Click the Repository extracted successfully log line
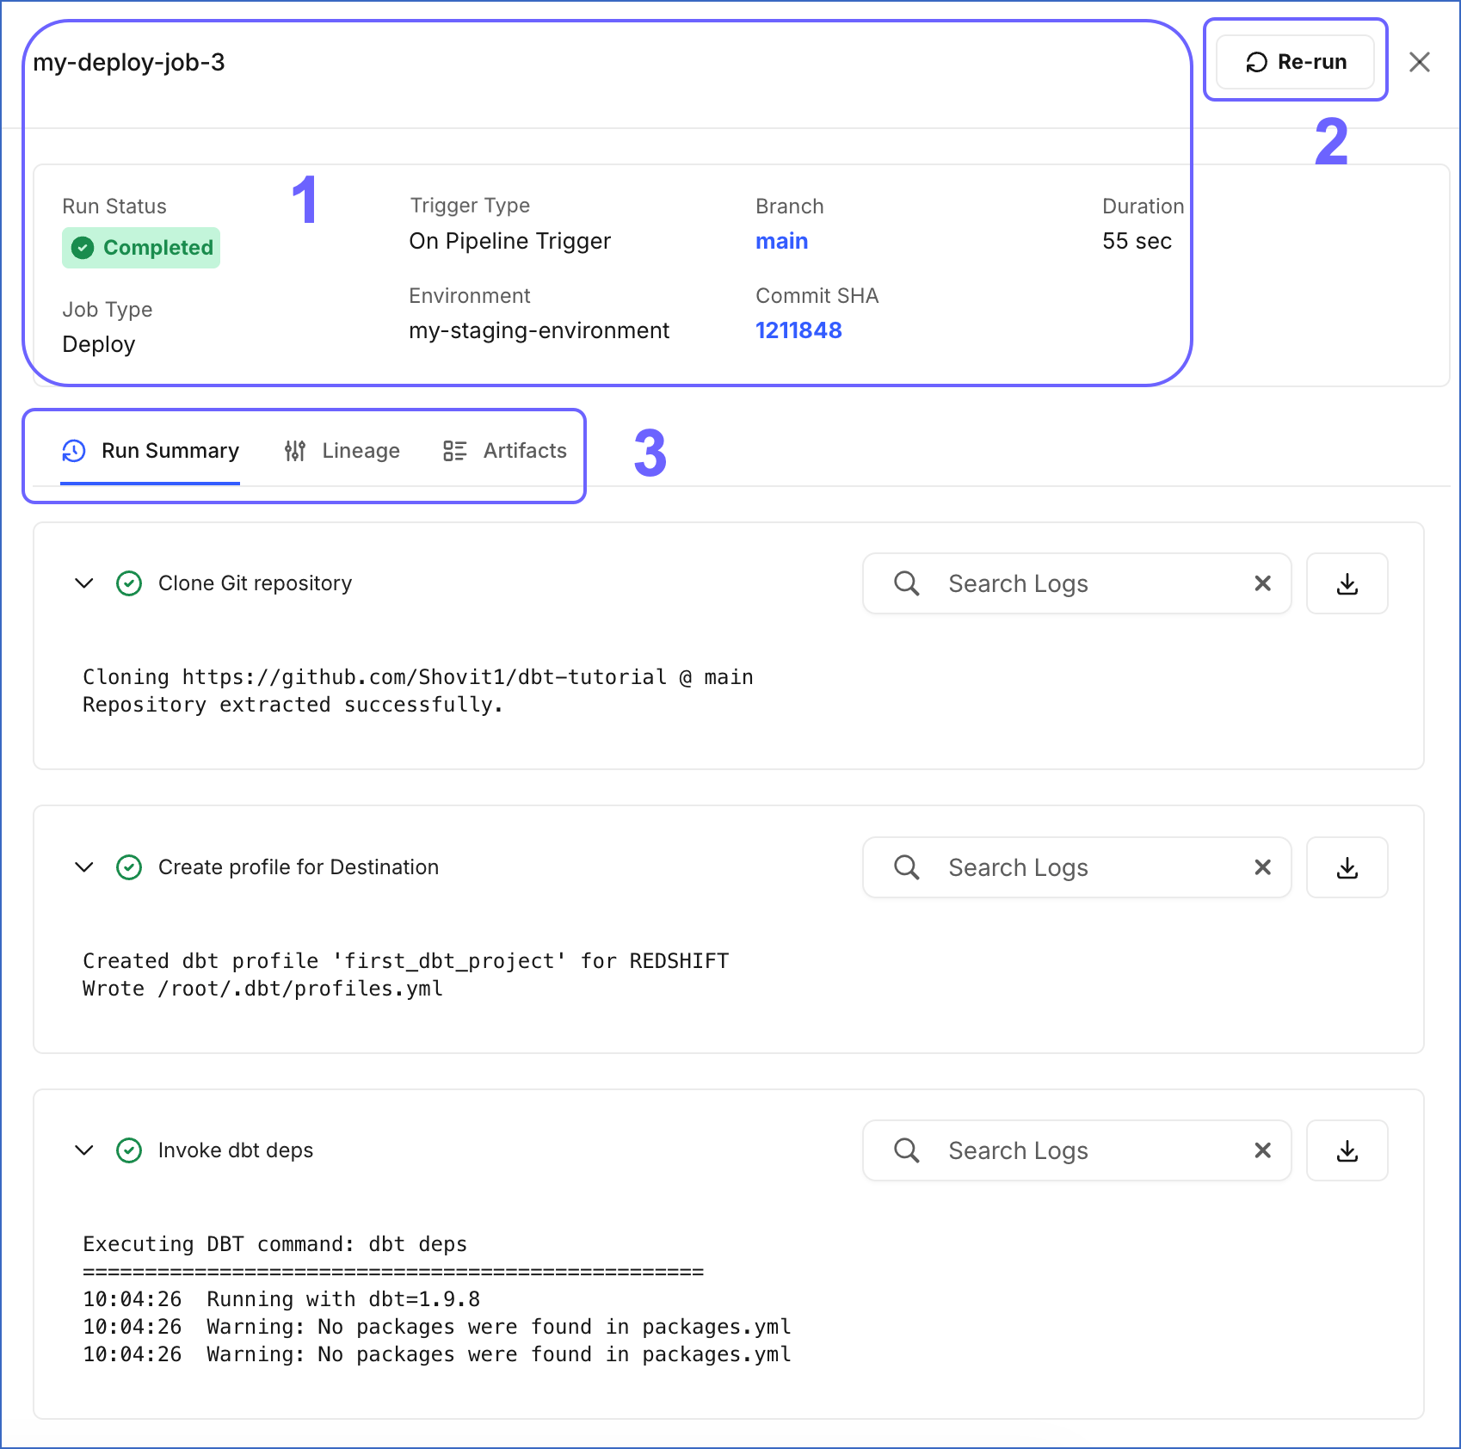The image size is (1461, 1449). [293, 705]
